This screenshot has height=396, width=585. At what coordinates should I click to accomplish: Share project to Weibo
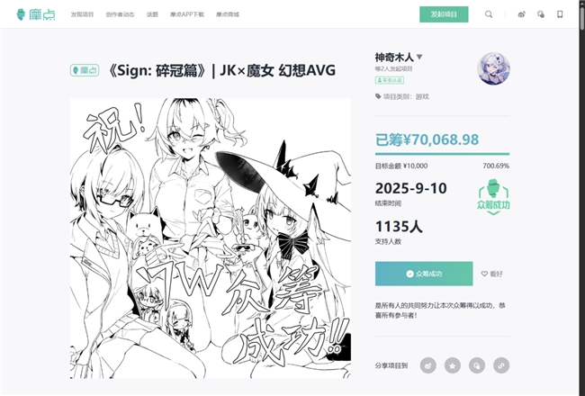tap(427, 365)
